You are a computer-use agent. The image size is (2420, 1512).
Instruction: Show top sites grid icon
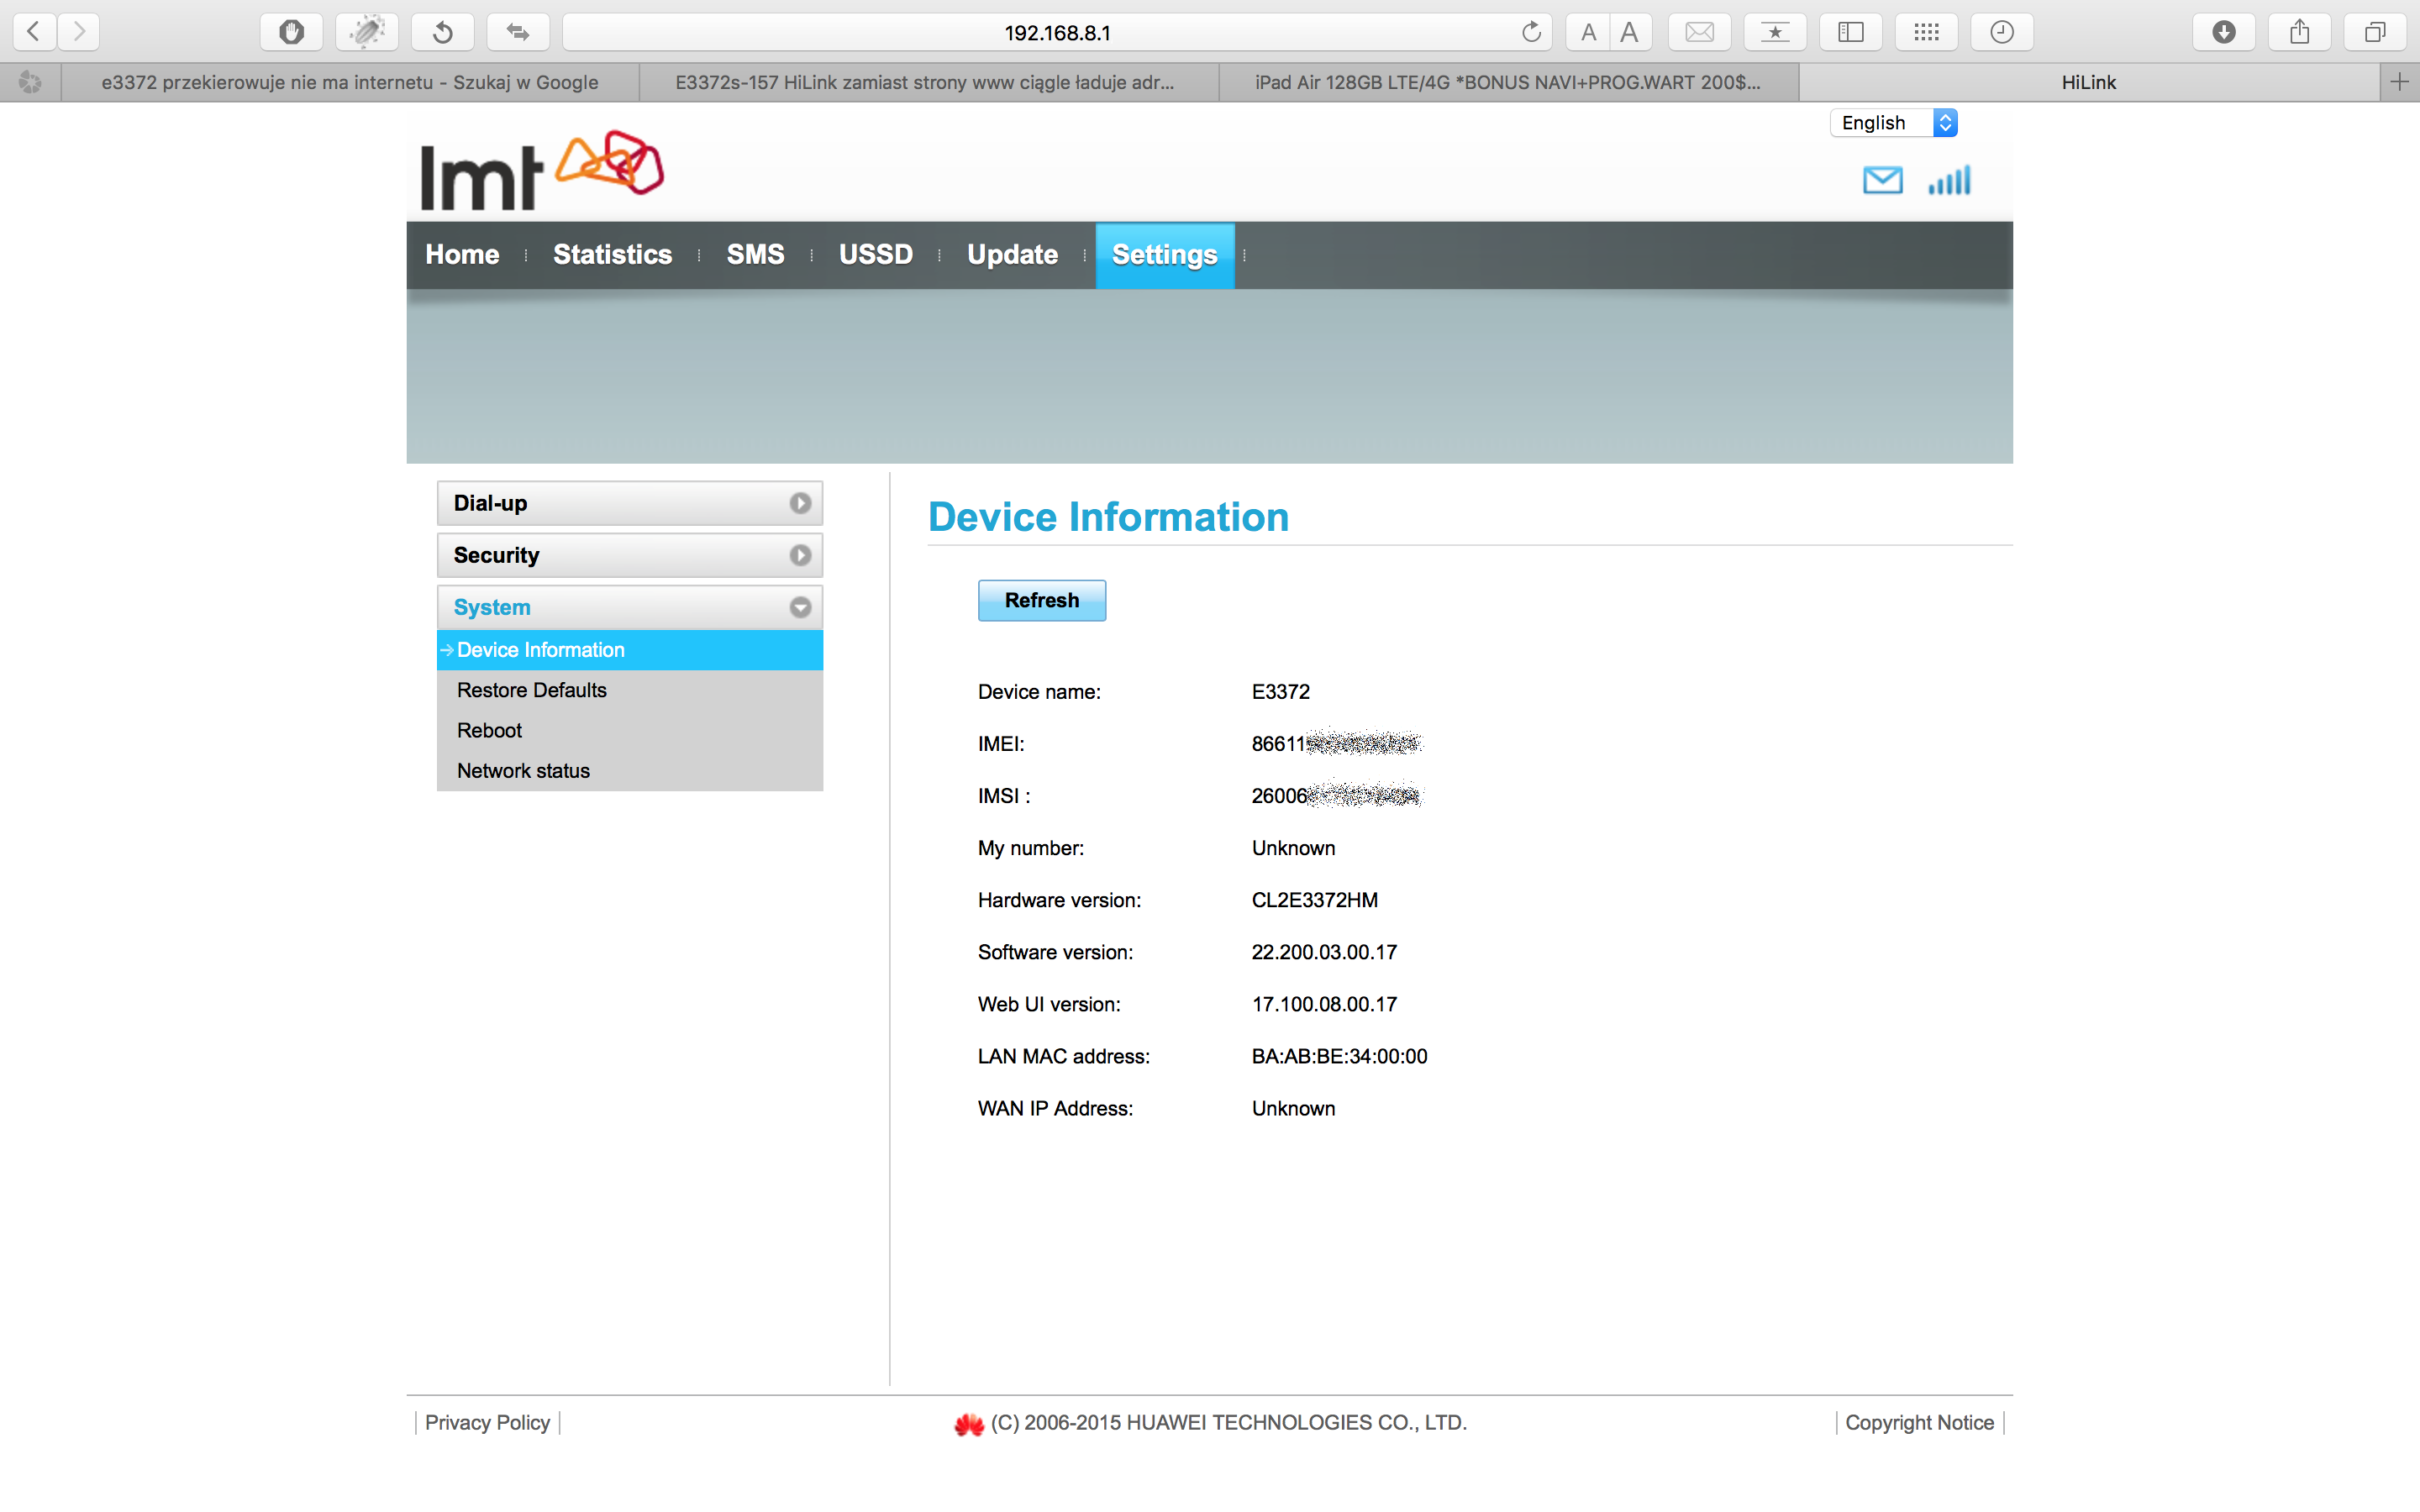click(x=1926, y=32)
